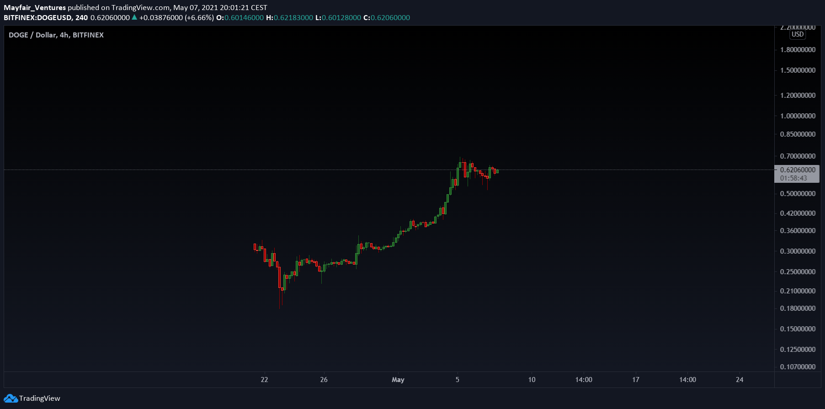Screen dimensions: 825x409
Task: Click the 24 date label on the time axis
Action: (x=740, y=380)
